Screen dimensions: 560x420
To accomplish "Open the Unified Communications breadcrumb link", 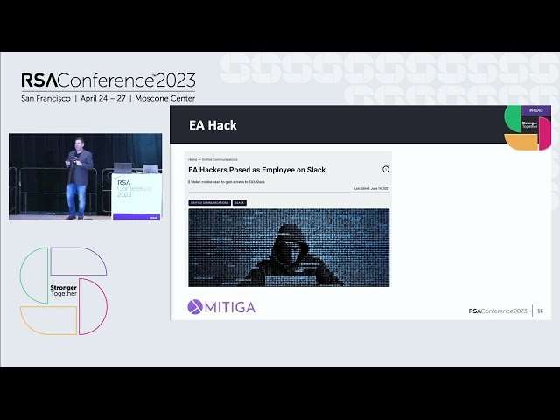I will point(220,159).
